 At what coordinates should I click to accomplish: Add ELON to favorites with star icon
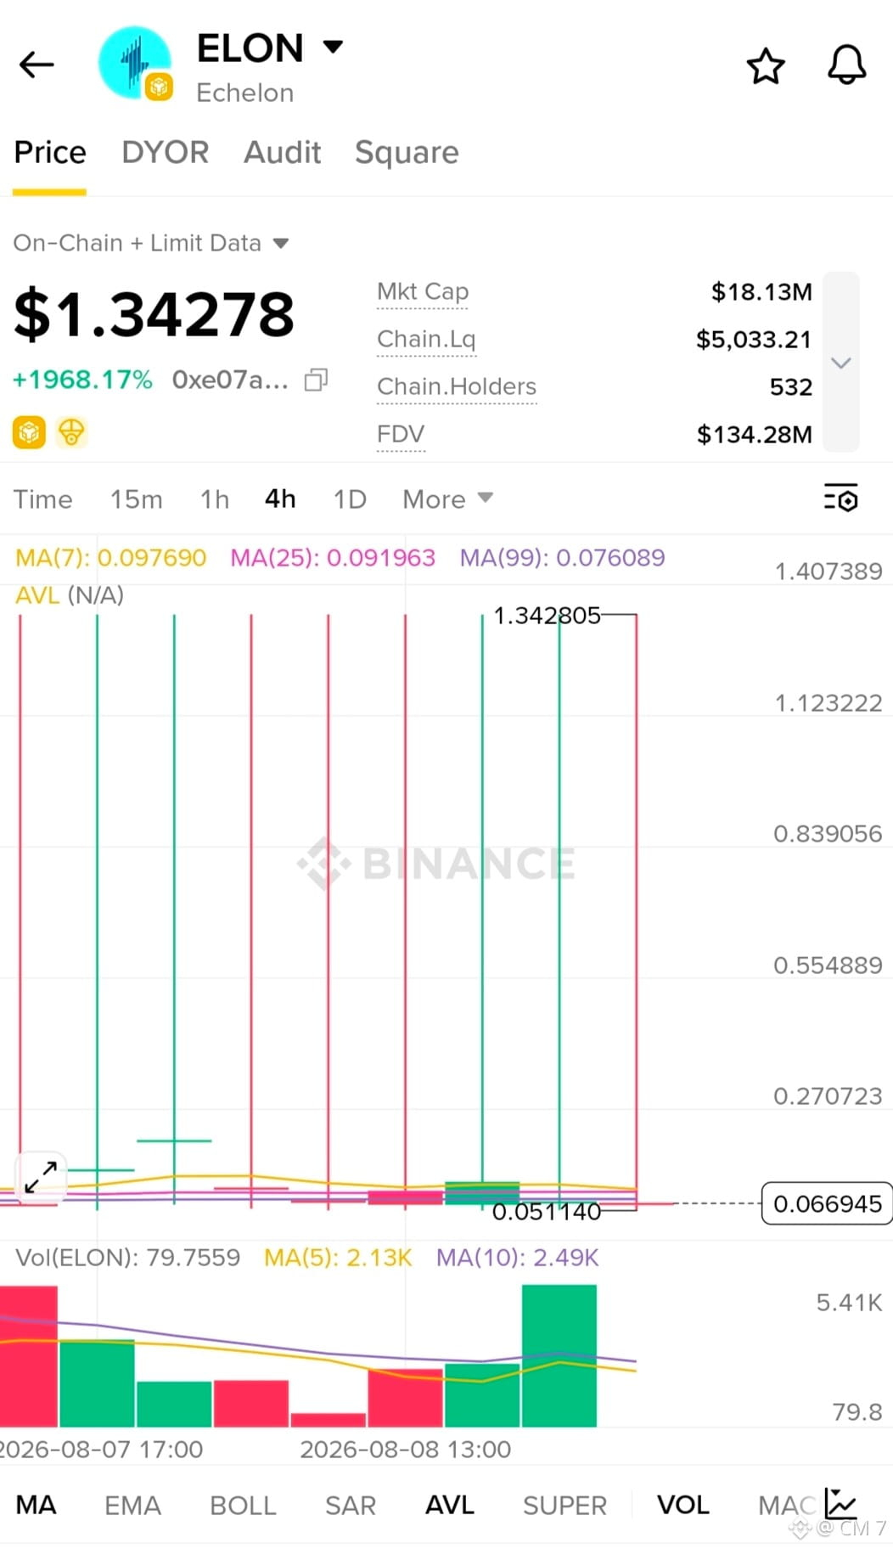pyautogui.click(x=765, y=66)
